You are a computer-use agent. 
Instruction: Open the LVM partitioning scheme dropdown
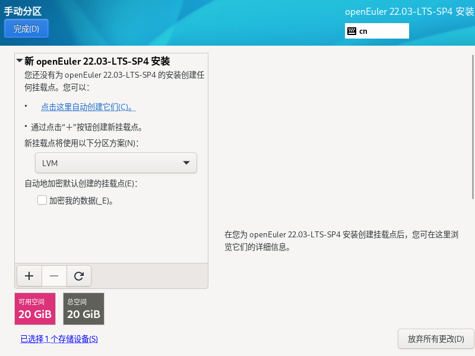(116, 163)
